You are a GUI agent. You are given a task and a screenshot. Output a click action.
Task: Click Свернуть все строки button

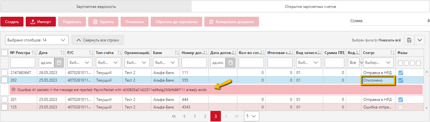click(x=98, y=40)
